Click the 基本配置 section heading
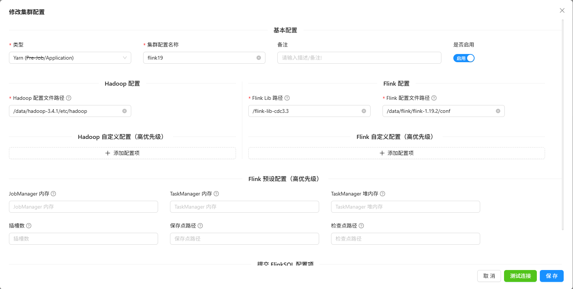Viewport: 573px width, 289px height. (x=286, y=30)
